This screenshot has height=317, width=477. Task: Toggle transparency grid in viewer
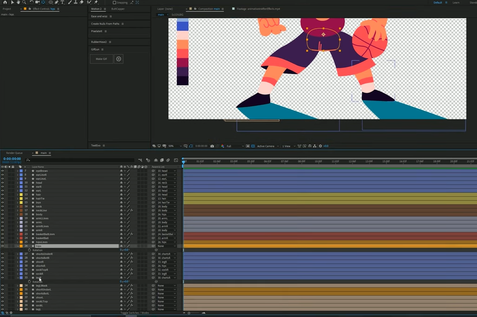click(x=253, y=146)
